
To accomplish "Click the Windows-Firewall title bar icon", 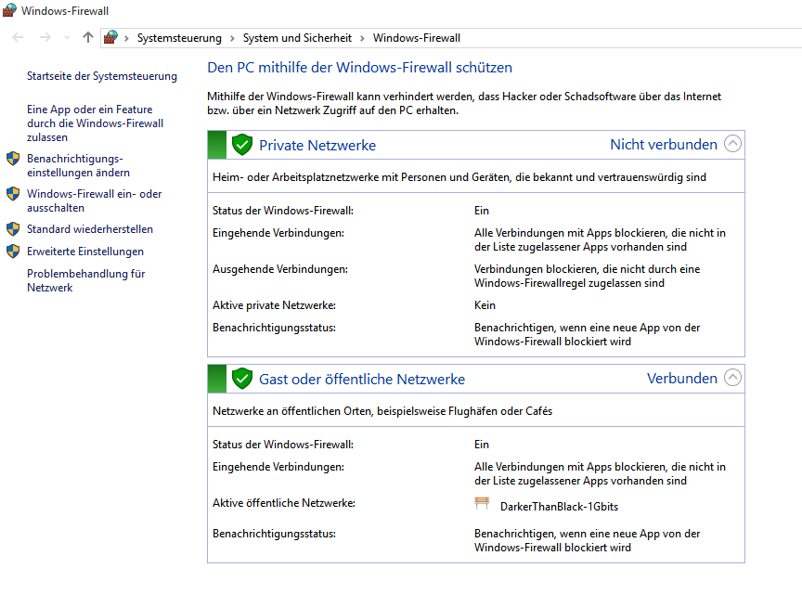I will click(x=9, y=10).
